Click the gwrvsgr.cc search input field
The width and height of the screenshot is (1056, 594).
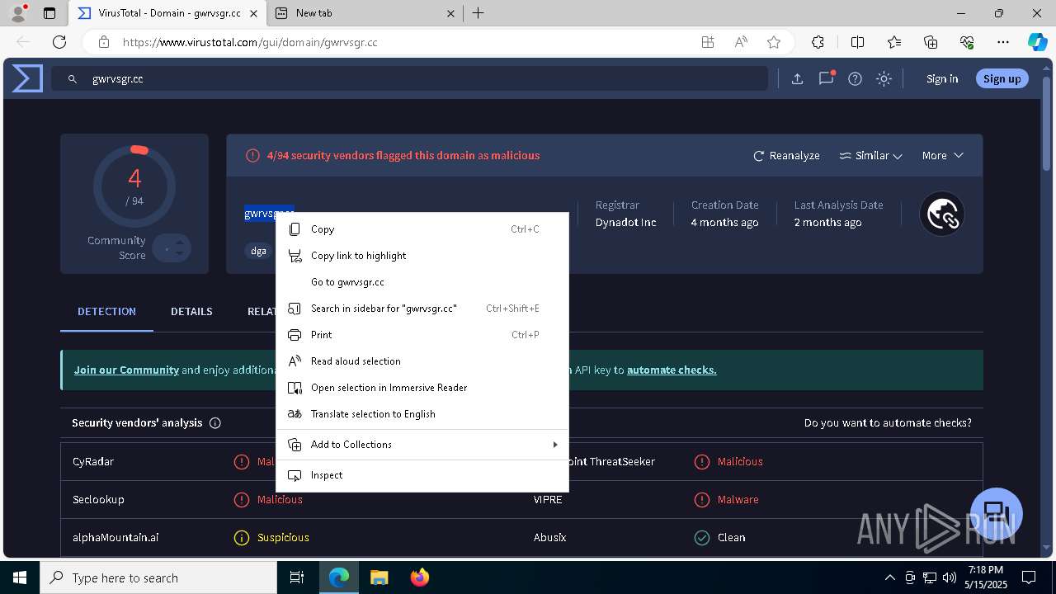click(410, 79)
